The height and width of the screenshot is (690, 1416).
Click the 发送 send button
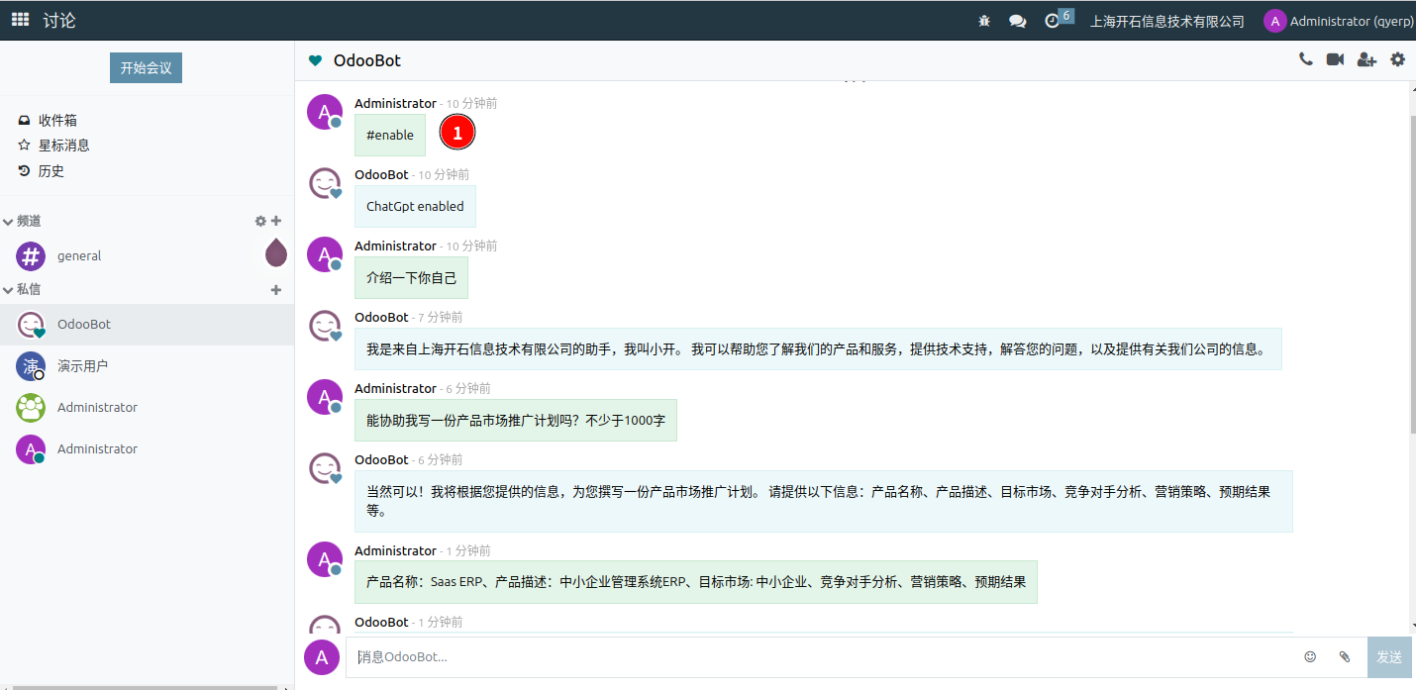click(1389, 656)
